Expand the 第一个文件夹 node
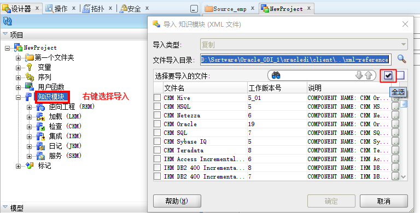Image resolution: width=420 pixels, height=213 pixels. (x=18, y=58)
